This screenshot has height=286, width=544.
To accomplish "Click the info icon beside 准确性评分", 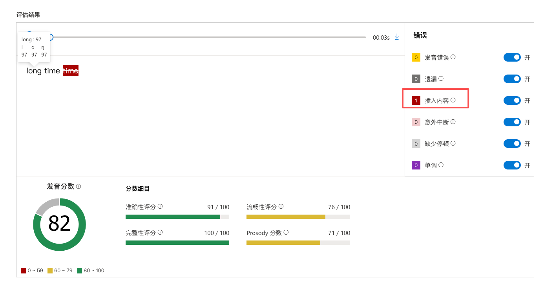I will coord(160,206).
